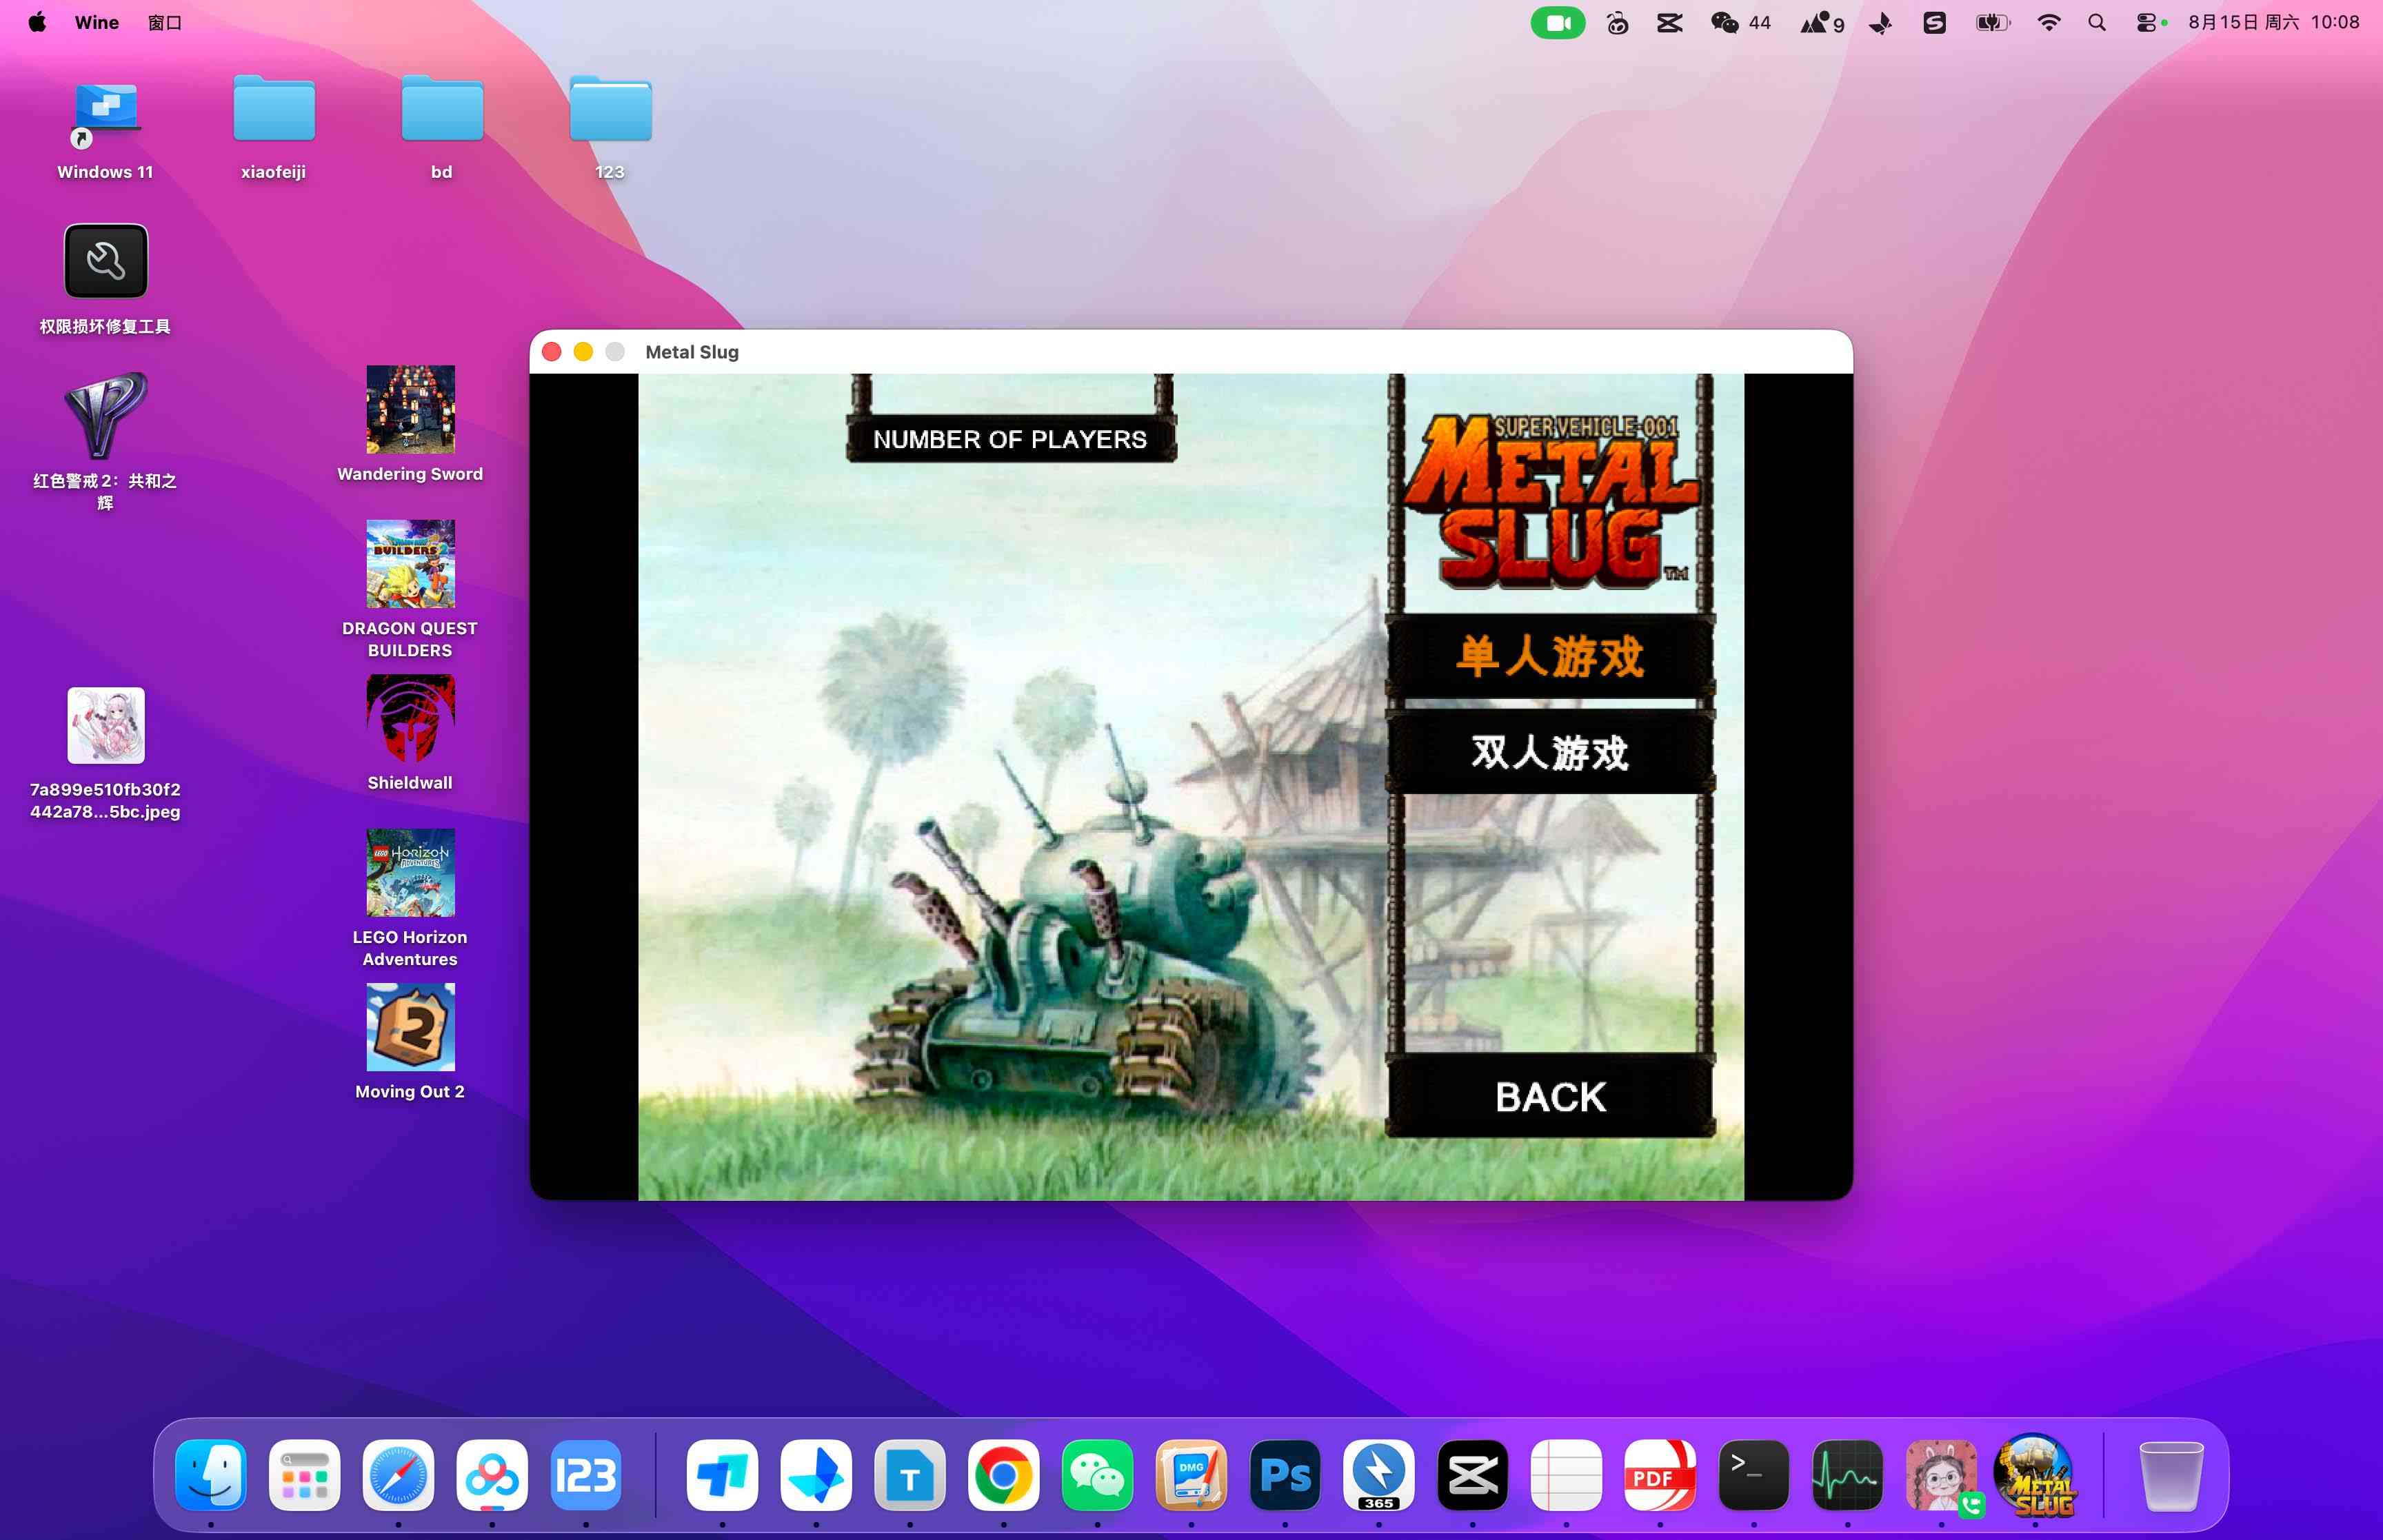2383x1540 pixels.
Task: Launch Safari from the Dock
Action: tap(398, 1475)
